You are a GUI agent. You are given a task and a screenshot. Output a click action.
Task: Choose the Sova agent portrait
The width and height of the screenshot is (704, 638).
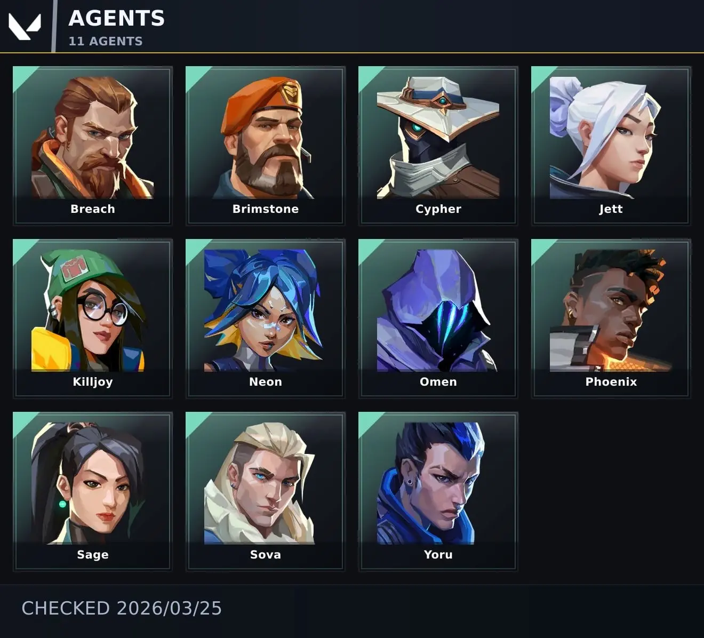(266, 491)
